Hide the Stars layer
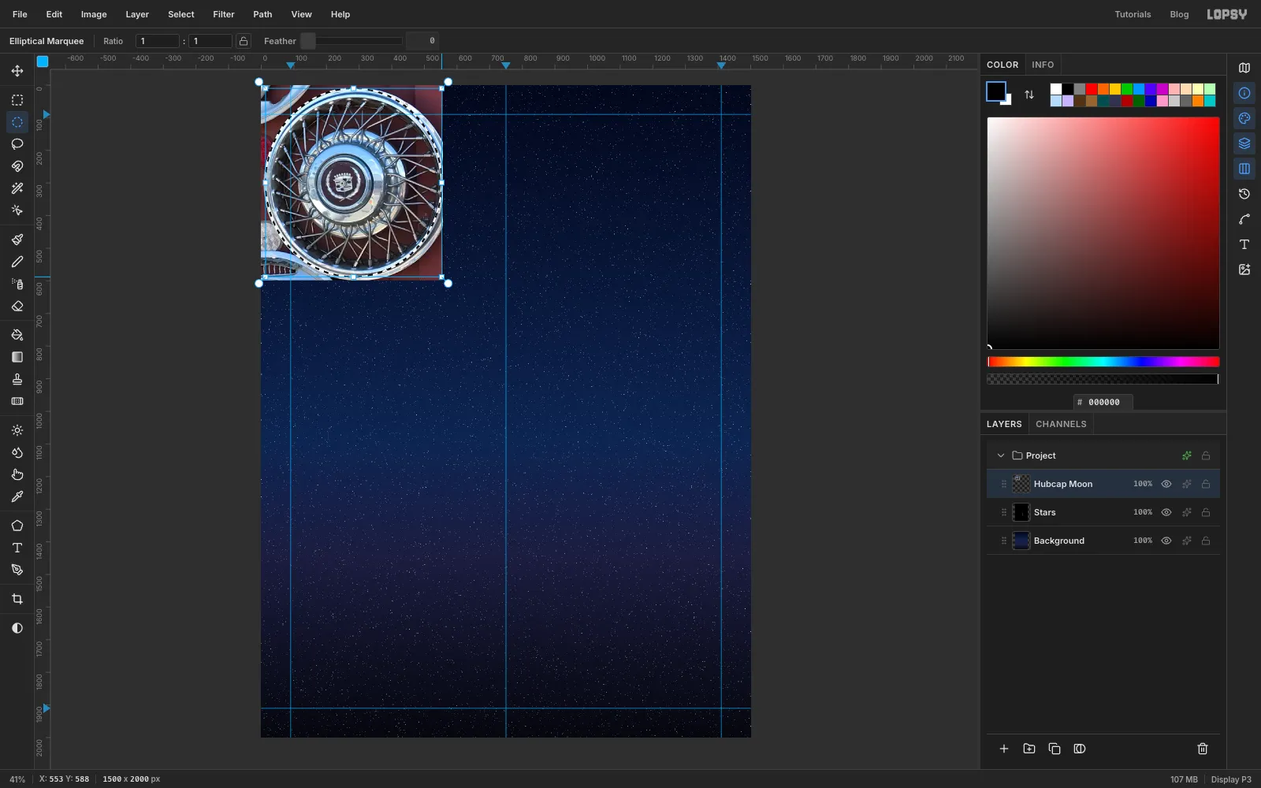Viewport: 1261px width, 788px height. pos(1166,512)
